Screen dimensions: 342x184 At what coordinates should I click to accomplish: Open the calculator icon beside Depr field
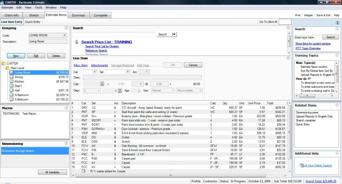(x=120, y=91)
